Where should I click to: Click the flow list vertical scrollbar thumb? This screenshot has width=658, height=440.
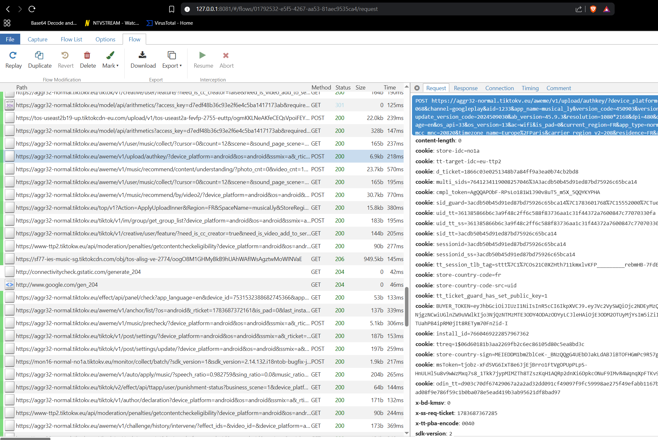point(407,307)
